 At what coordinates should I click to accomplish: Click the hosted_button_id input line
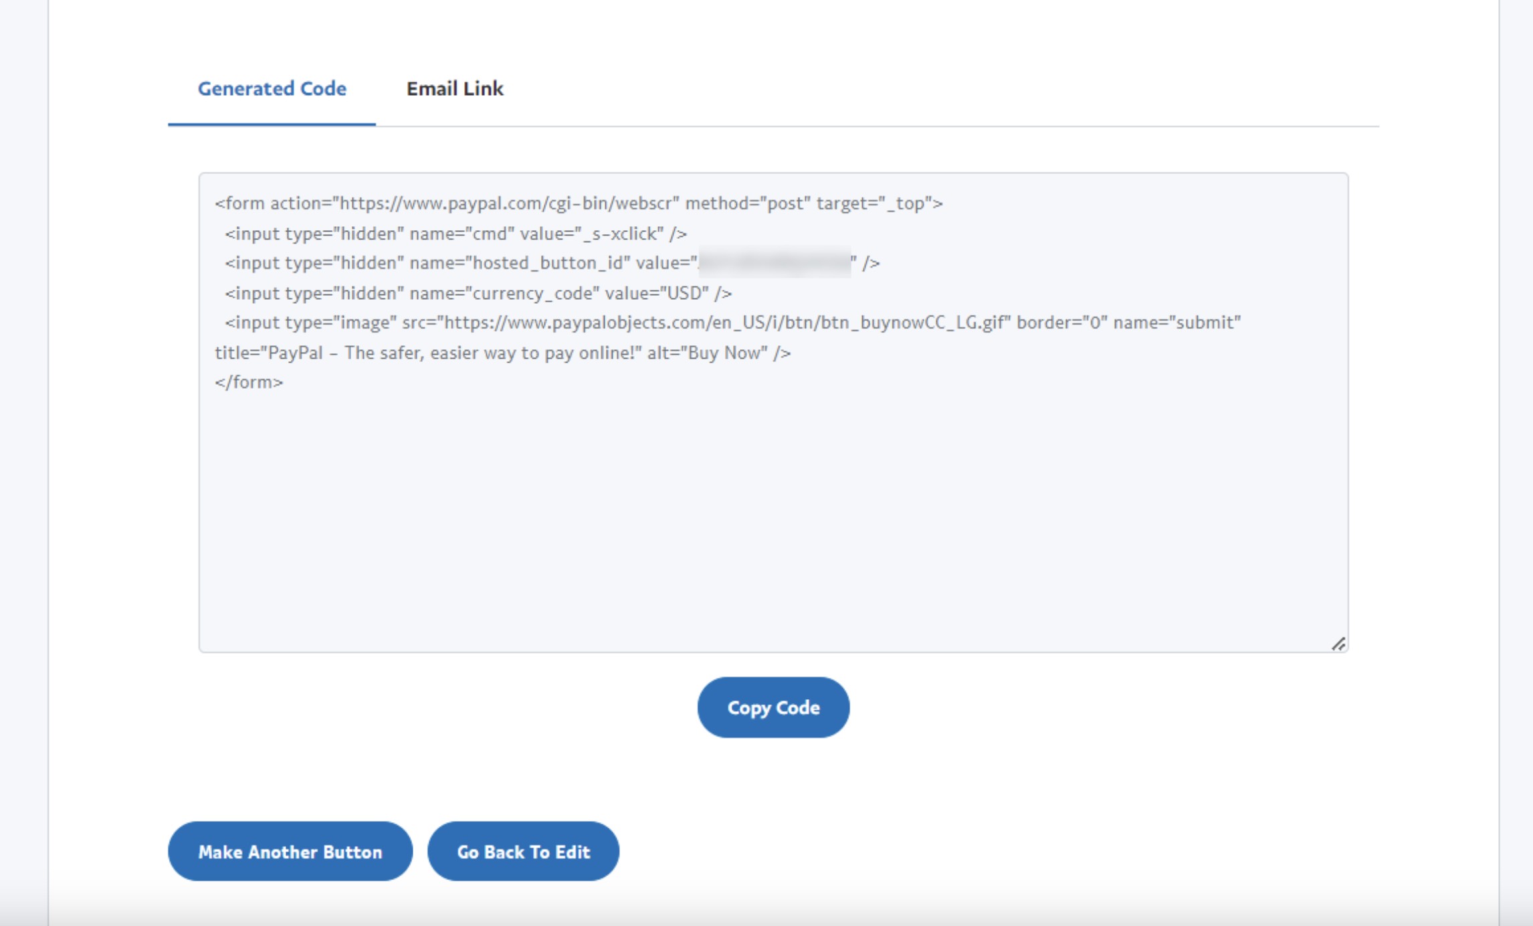pos(552,263)
